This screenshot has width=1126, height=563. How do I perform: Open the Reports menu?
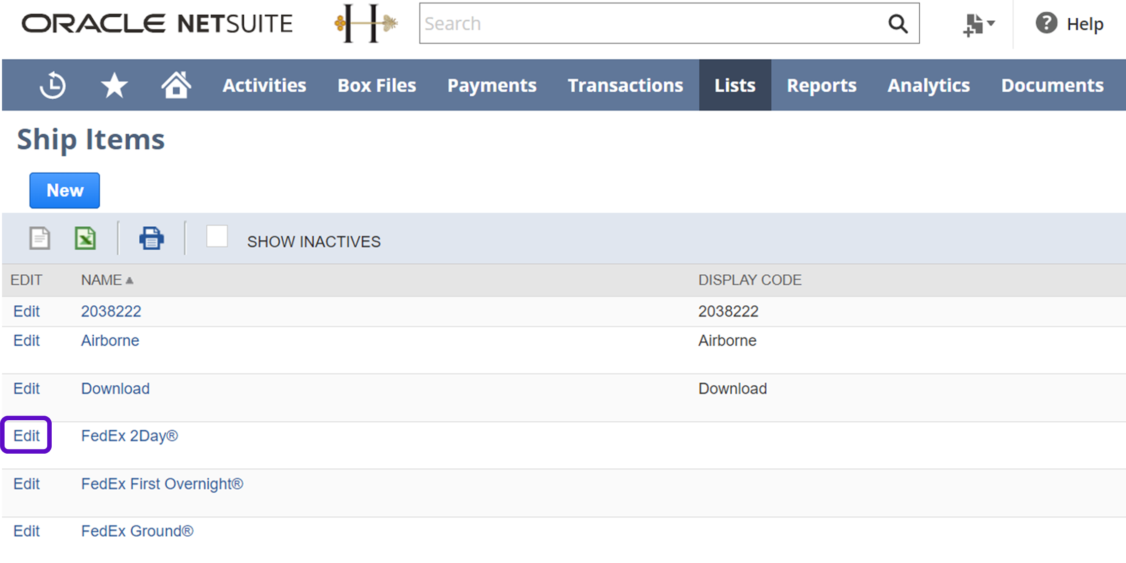(821, 85)
